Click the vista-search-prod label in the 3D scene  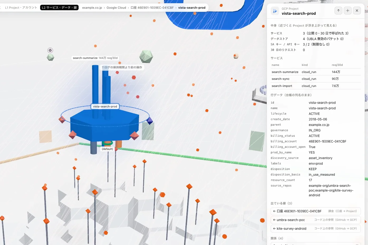pos(105,106)
